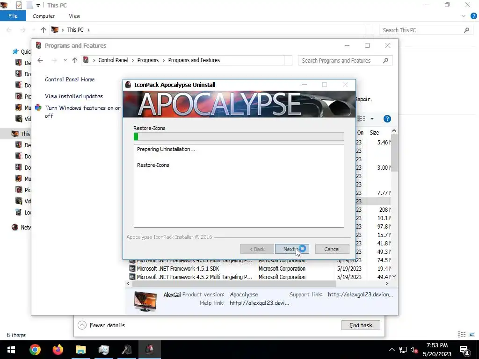Viewport: 479px width, 359px height.
Task: Collapse with Fewer details arrow icon
Action: (x=82, y=325)
